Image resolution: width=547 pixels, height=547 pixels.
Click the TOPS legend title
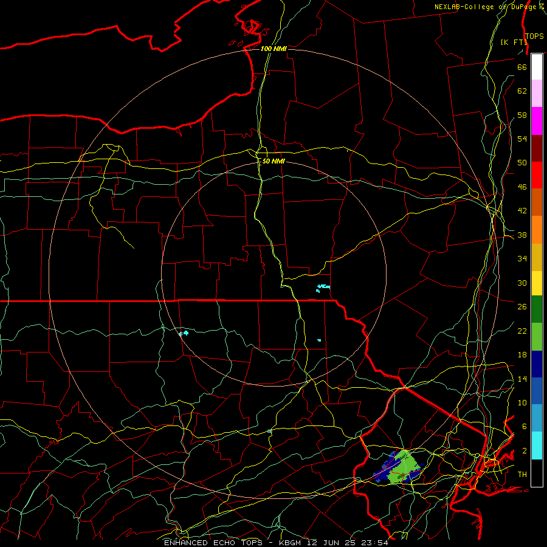pyautogui.click(x=534, y=36)
